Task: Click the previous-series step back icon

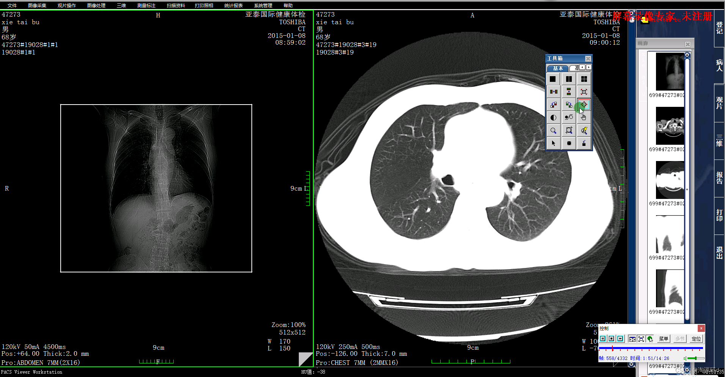Action: point(554,105)
